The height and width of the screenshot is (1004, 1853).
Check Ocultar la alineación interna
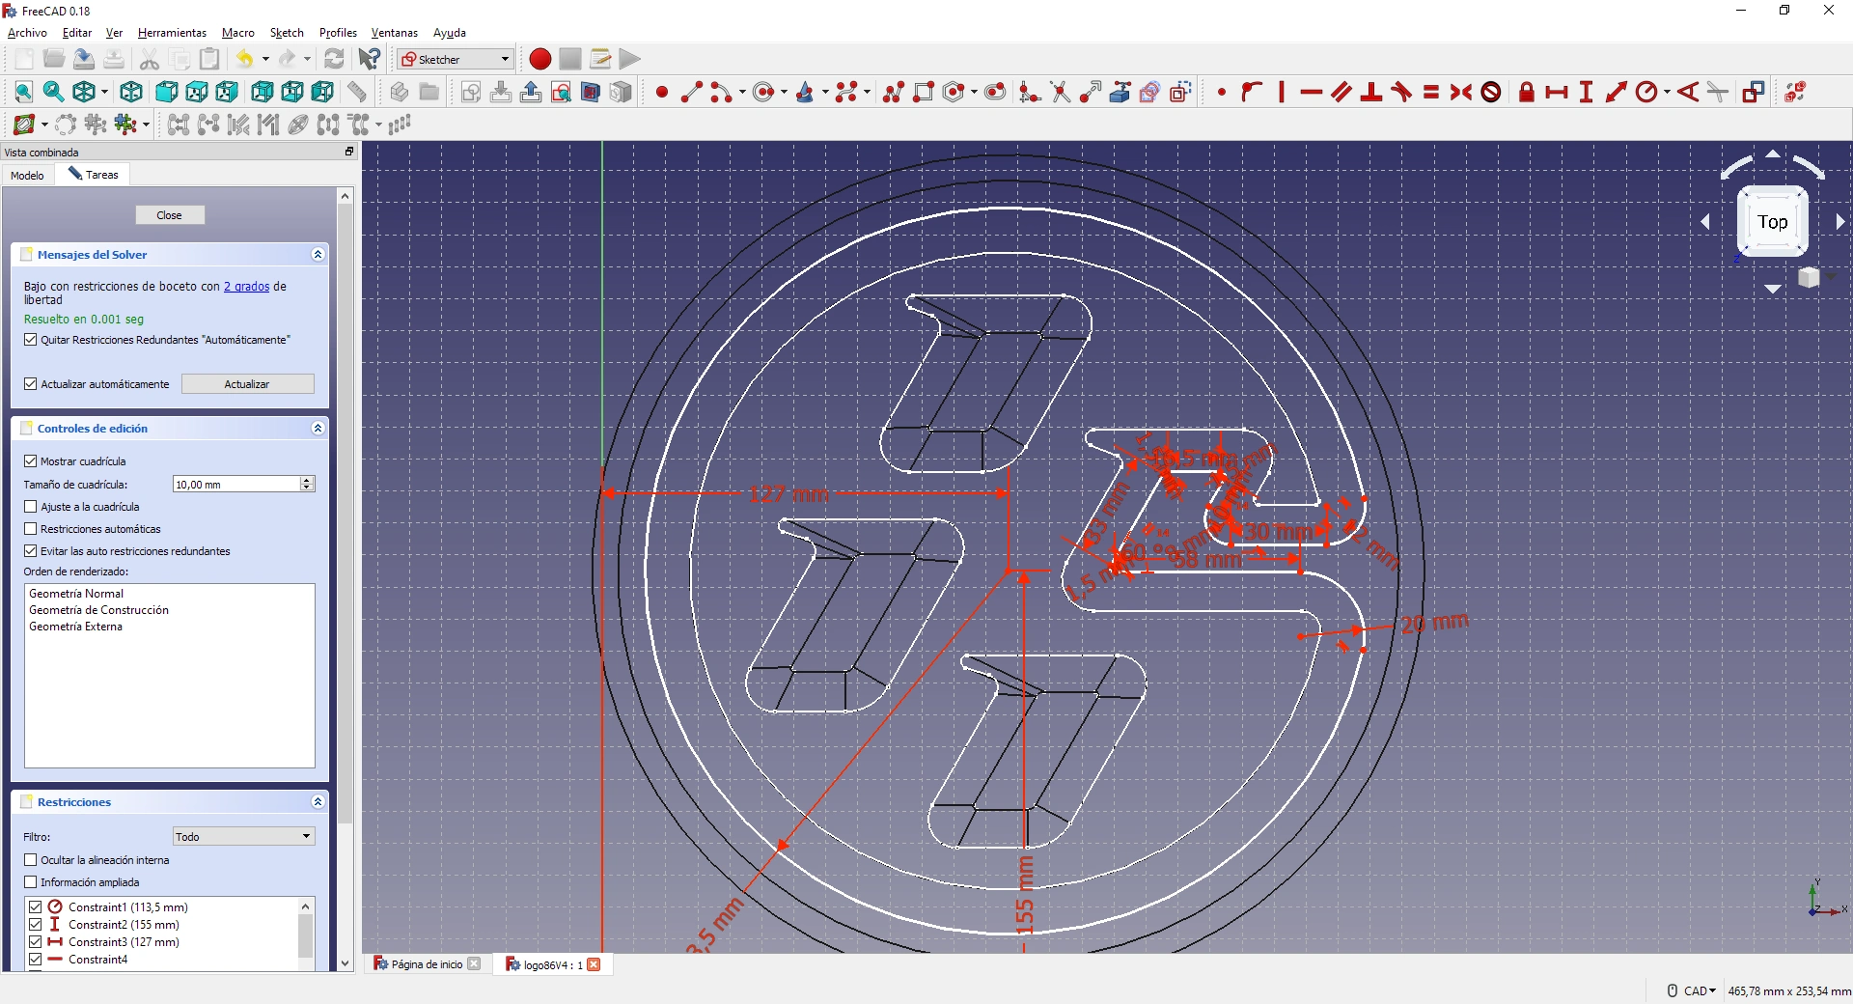click(x=31, y=860)
